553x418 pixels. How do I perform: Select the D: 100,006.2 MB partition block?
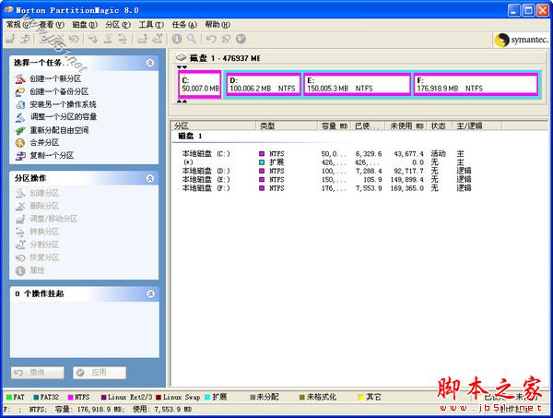coord(263,84)
